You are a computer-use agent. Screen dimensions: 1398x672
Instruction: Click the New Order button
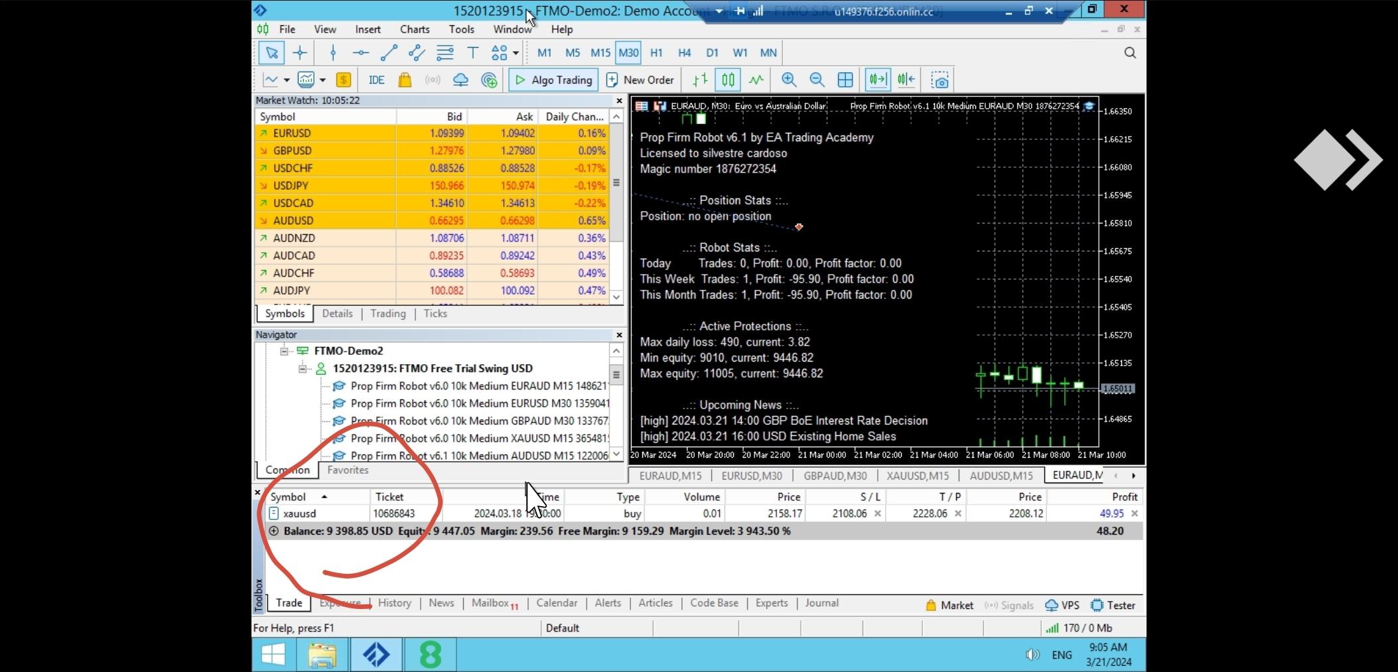640,80
